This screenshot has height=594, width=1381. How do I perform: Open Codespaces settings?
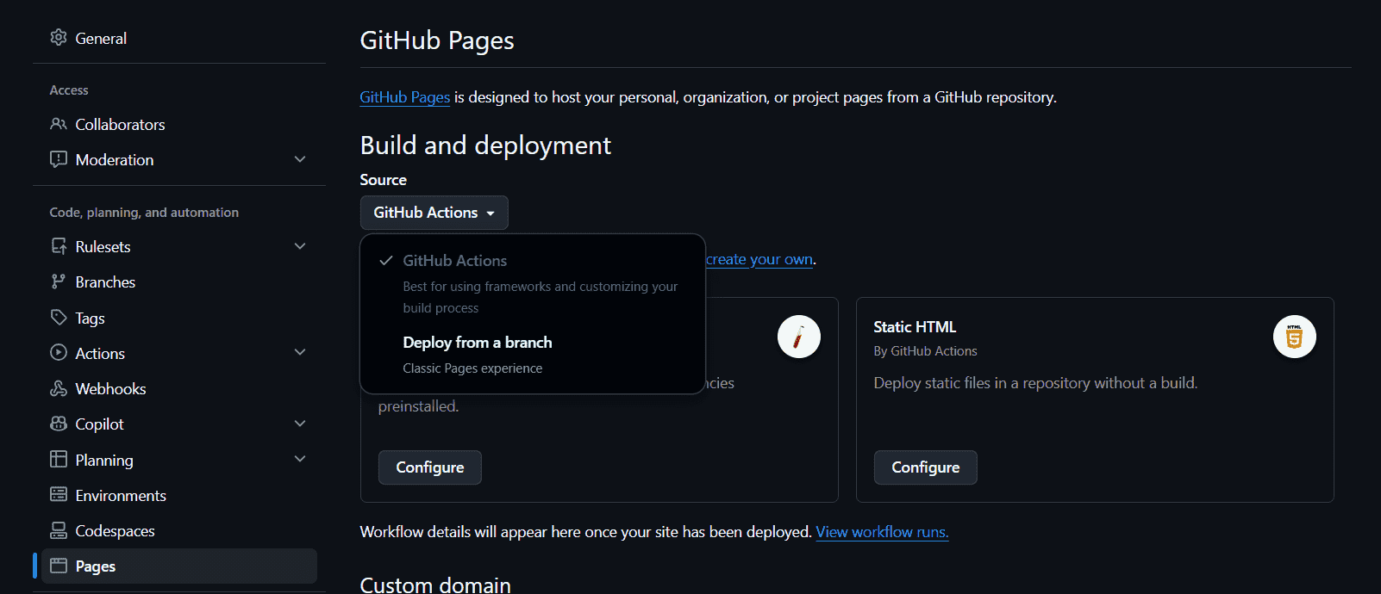179,530
